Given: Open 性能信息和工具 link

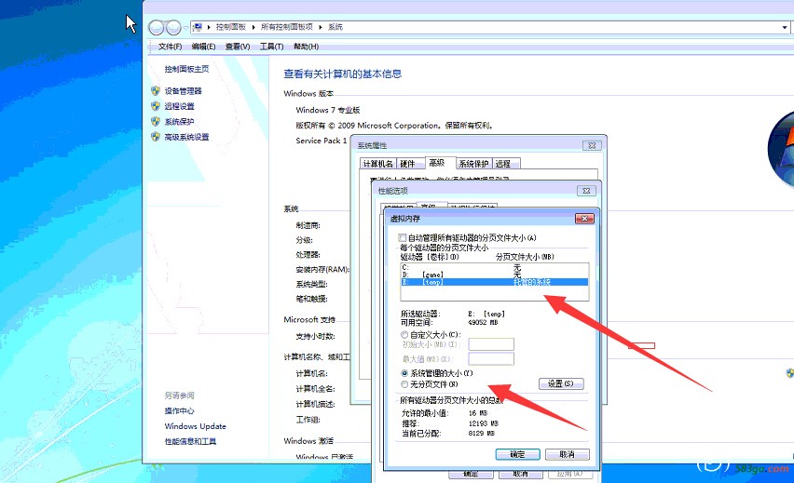Looking at the screenshot, I should [x=190, y=441].
